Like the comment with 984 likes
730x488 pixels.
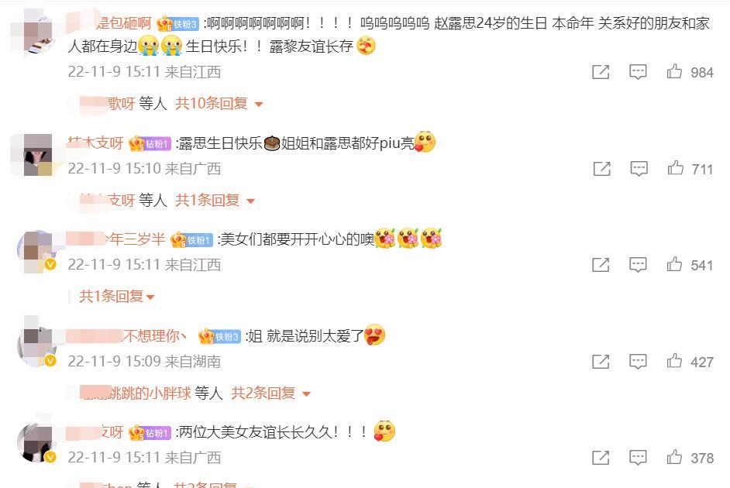[674, 71]
